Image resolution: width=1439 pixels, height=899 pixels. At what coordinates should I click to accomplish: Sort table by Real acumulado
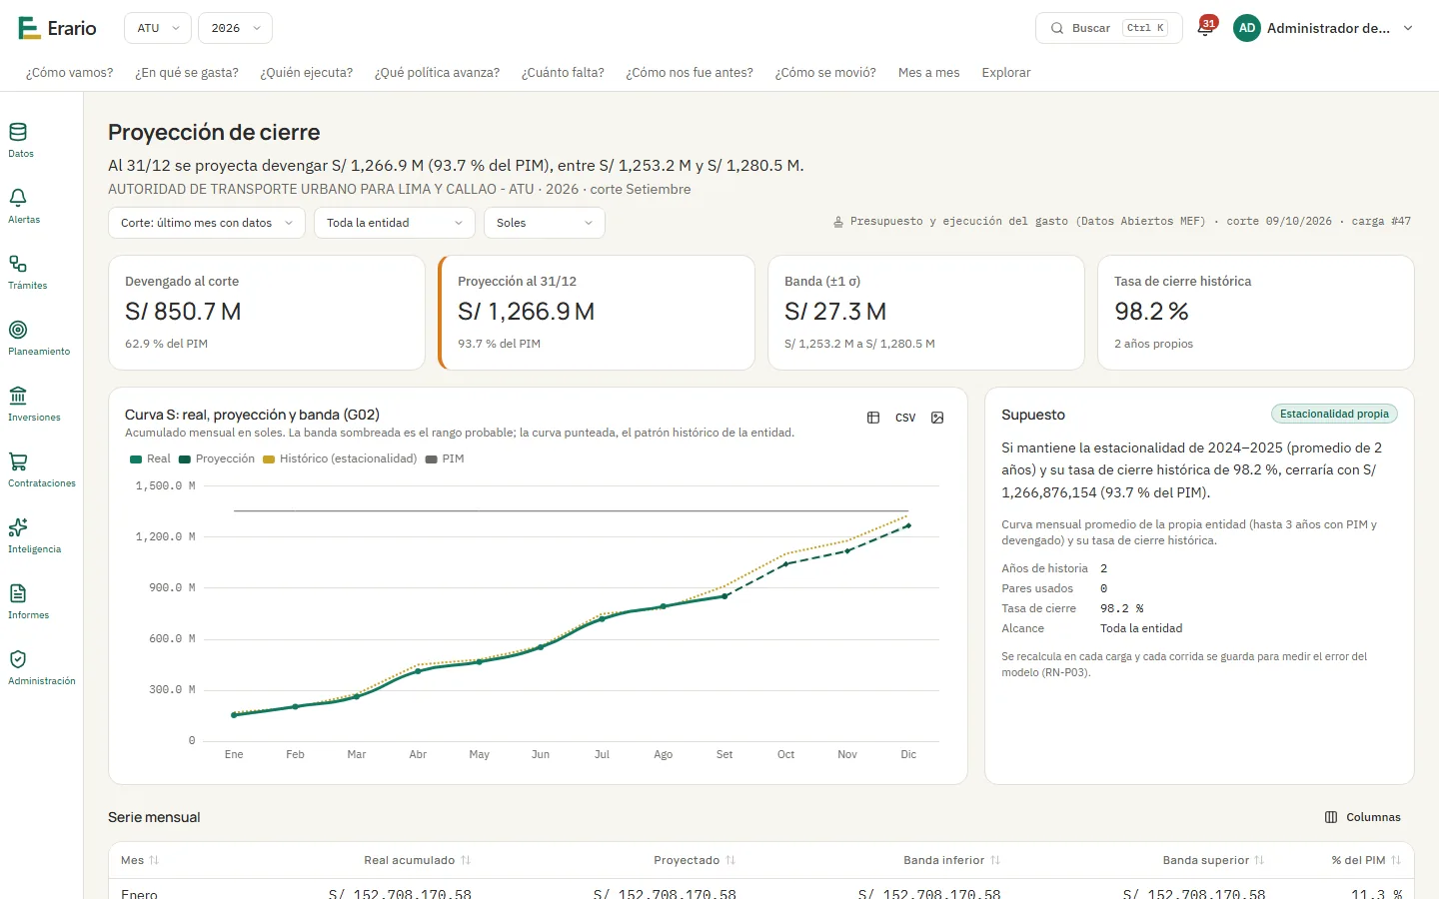[x=417, y=860]
